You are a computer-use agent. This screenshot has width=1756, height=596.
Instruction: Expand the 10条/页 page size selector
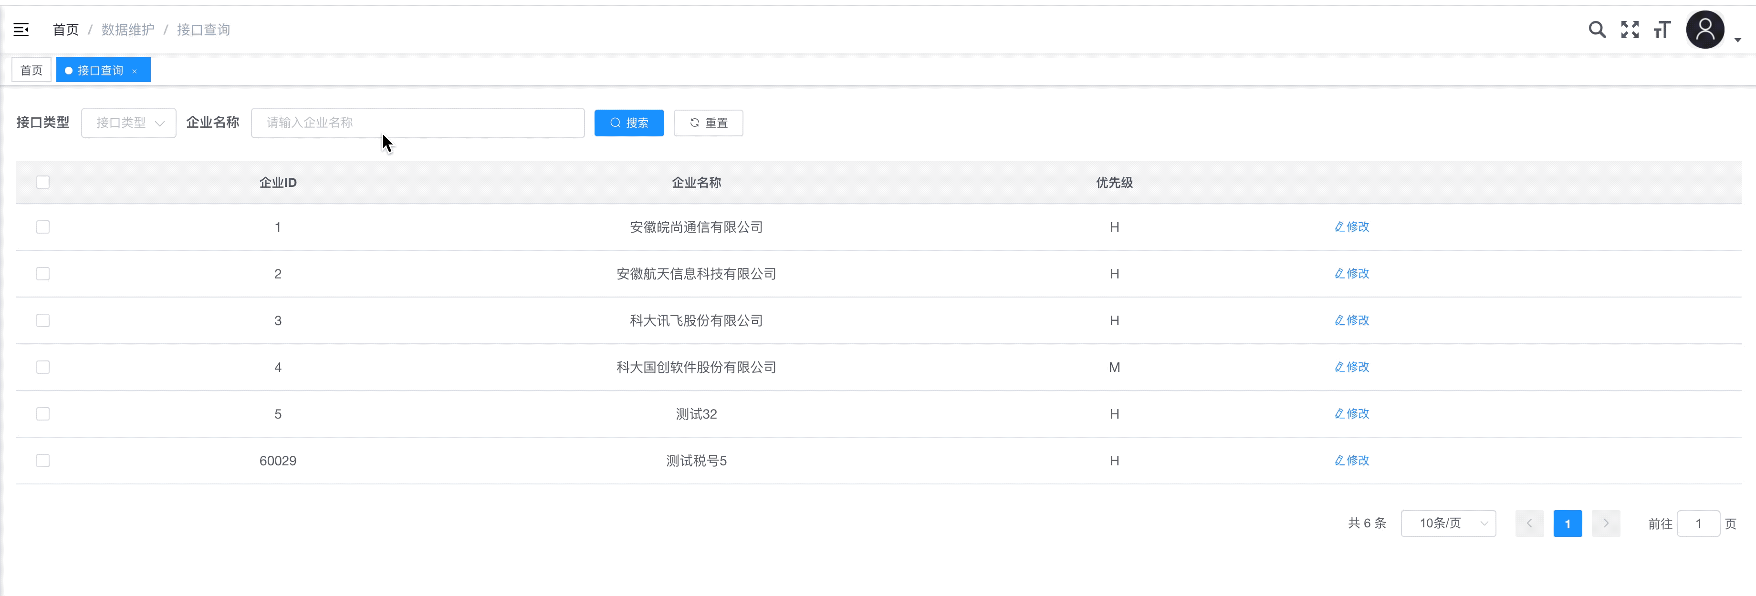coord(1449,523)
